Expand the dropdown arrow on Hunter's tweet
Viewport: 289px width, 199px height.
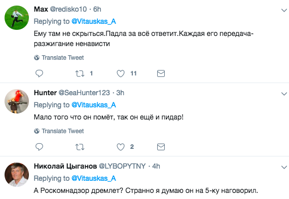tap(284, 94)
